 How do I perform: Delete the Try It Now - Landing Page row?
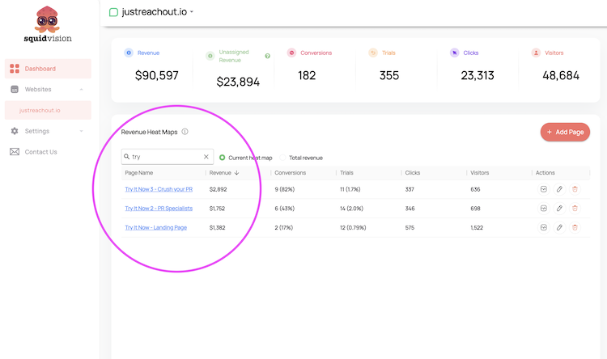tap(575, 228)
